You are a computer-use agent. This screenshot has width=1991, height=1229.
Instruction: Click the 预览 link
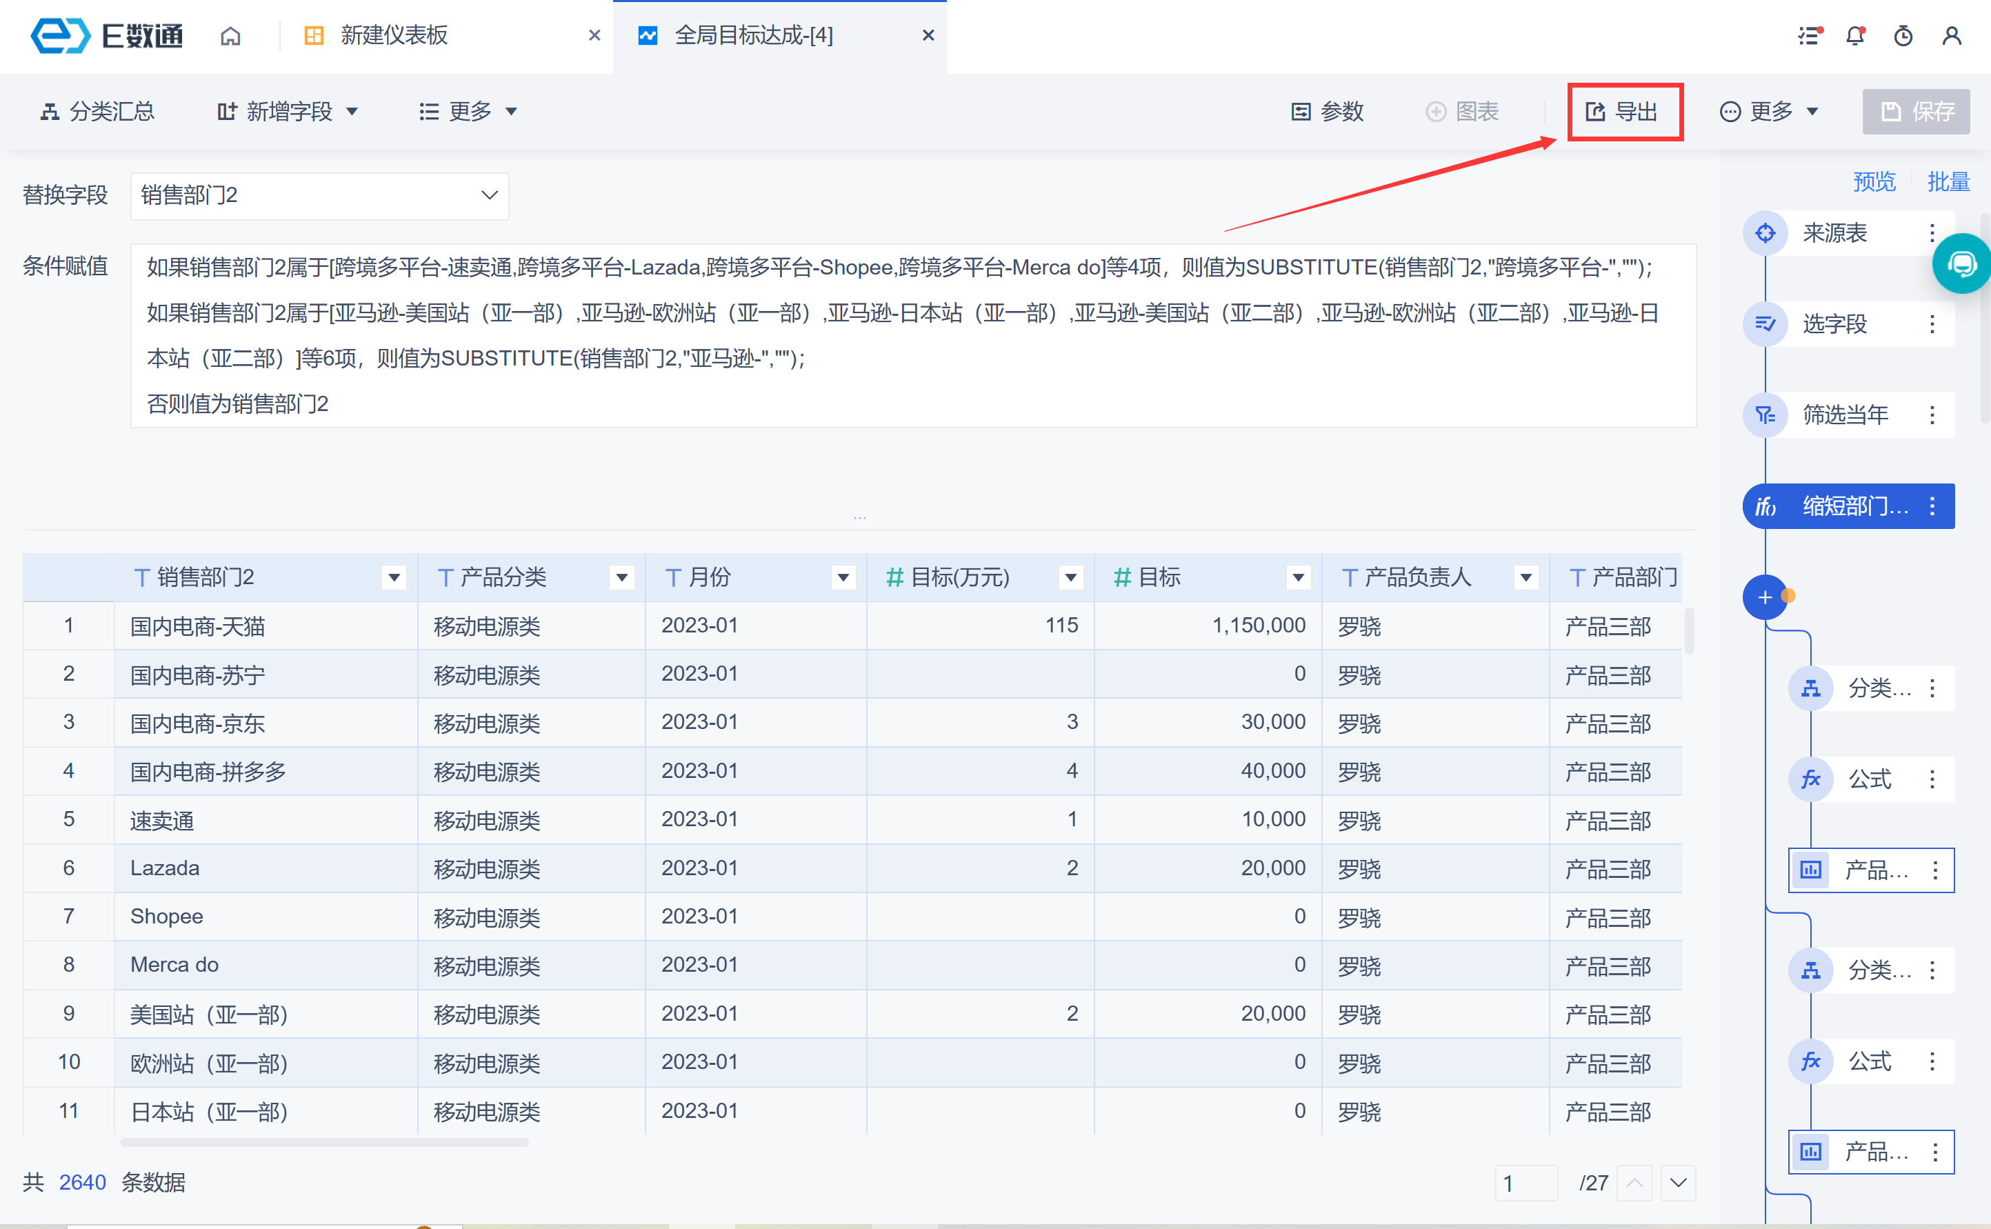[x=1873, y=181]
